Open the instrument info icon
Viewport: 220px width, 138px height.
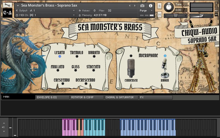click(150, 5)
